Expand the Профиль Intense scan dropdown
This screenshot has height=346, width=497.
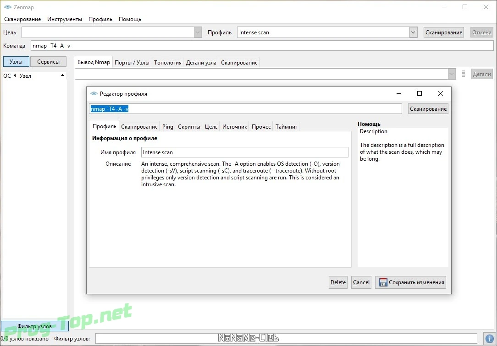point(413,32)
